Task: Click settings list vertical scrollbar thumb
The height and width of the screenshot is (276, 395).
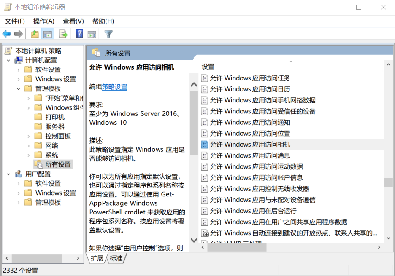Action: [388, 182]
